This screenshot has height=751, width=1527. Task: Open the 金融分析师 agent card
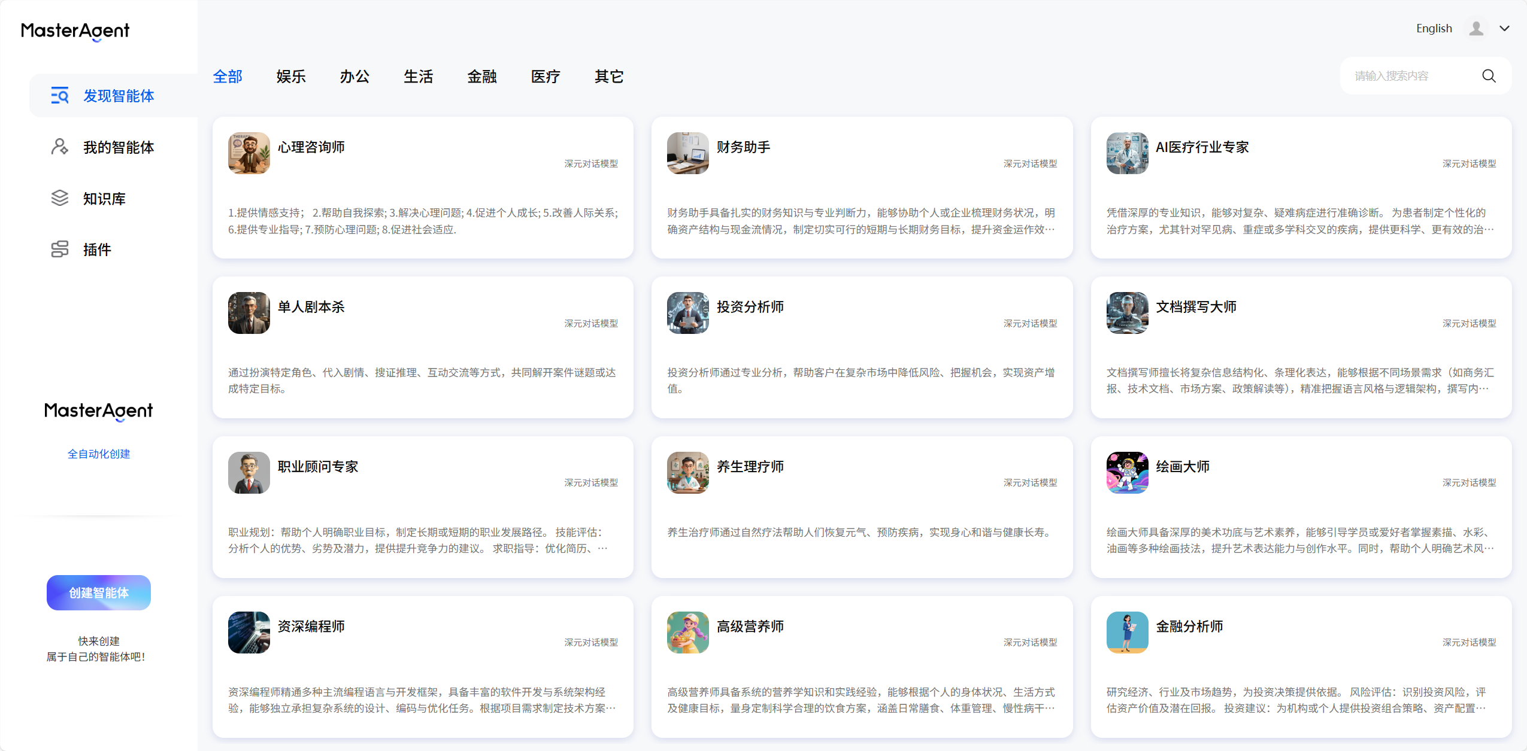click(1301, 667)
